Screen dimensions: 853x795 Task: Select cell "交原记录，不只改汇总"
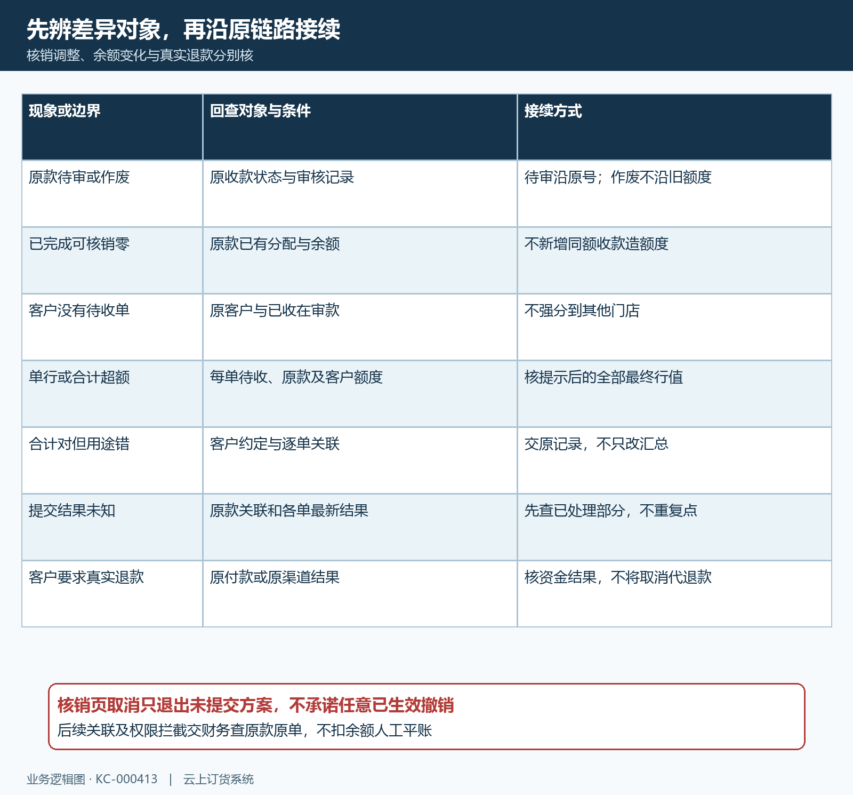tap(674, 460)
